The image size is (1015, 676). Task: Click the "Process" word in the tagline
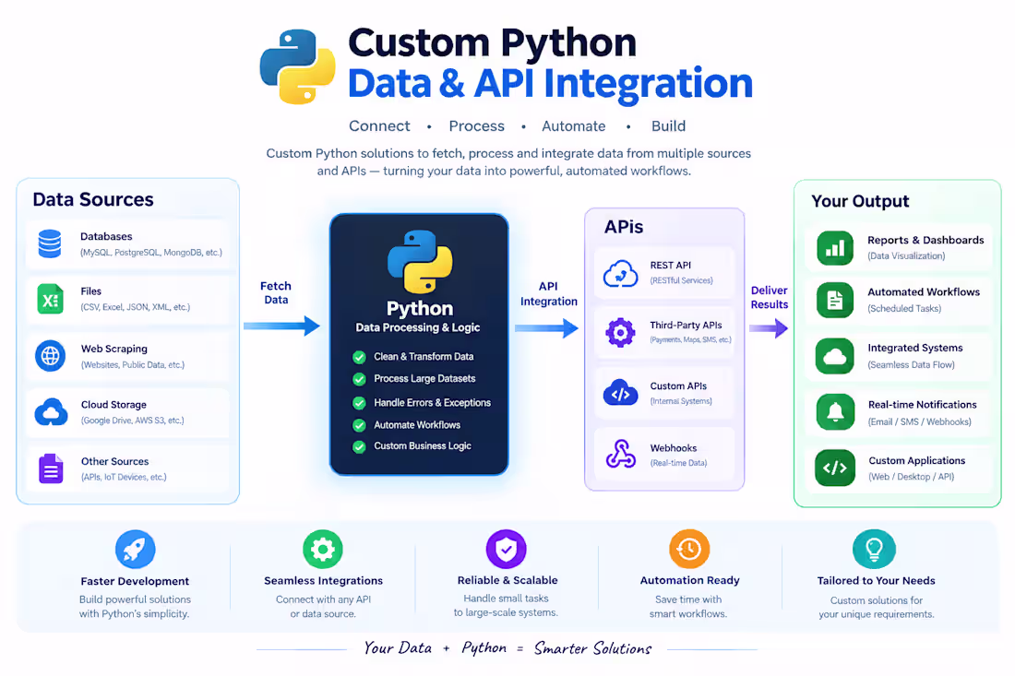[476, 126]
